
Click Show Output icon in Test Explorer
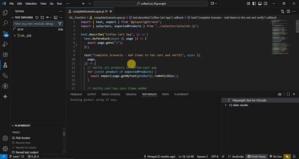click(x=55, y=18)
